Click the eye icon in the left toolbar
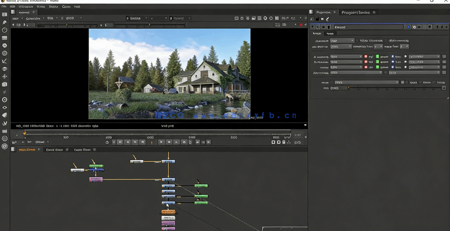The width and height of the screenshot is (450, 231). tap(5, 108)
